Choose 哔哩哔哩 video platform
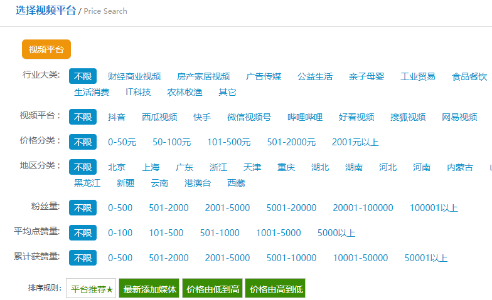 [x=305, y=117]
